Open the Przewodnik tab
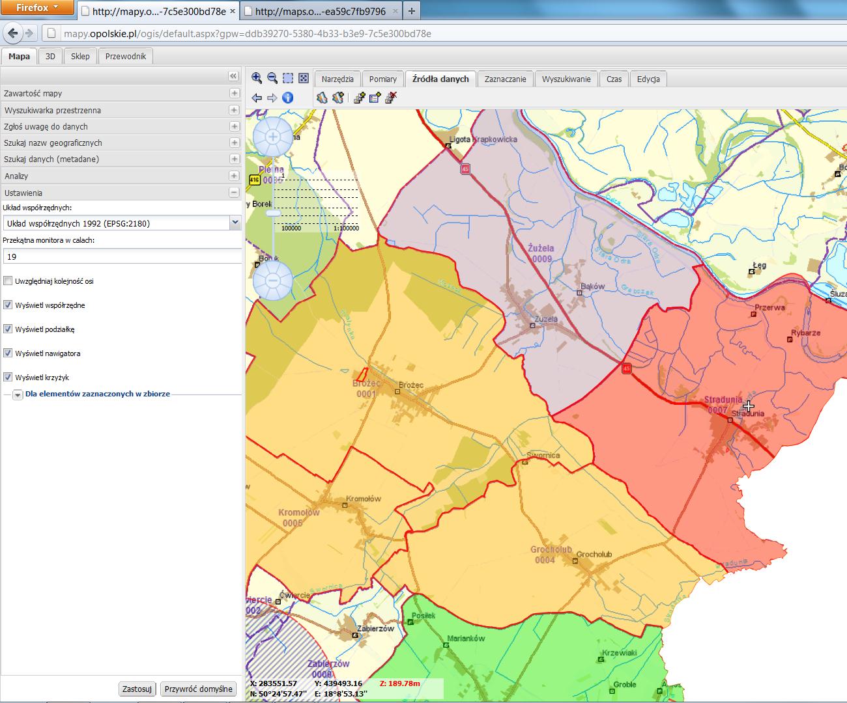Image resolution: width=847 pixels, height=703 pixels. 126,57
